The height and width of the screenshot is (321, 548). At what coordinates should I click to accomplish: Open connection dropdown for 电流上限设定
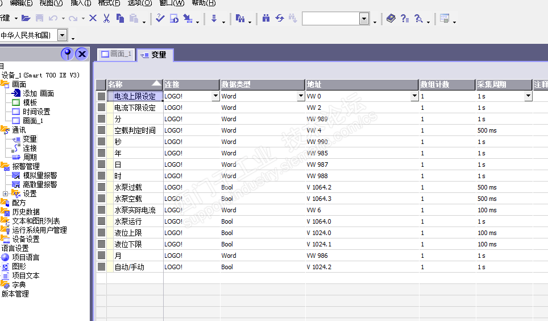coord(215,96)
